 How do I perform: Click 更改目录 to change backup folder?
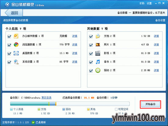pyautogui.click(x=46, y=98)
